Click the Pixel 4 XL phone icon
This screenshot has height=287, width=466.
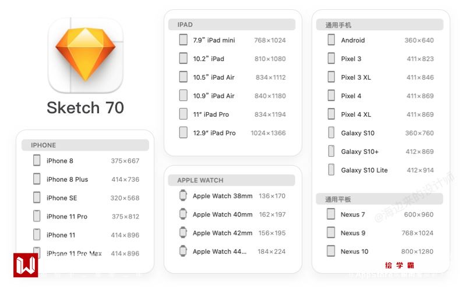point(331,114)
